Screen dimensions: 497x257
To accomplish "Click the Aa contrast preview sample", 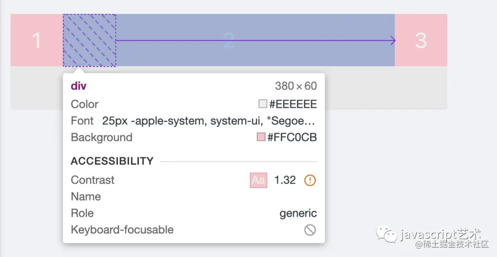I will [x=258, y=180].
